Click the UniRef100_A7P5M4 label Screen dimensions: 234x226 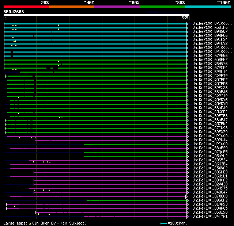(210, 68)
